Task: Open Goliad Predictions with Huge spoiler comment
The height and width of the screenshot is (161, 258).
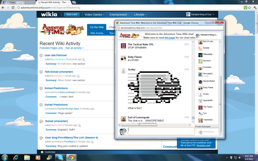Action: point(56,105)
